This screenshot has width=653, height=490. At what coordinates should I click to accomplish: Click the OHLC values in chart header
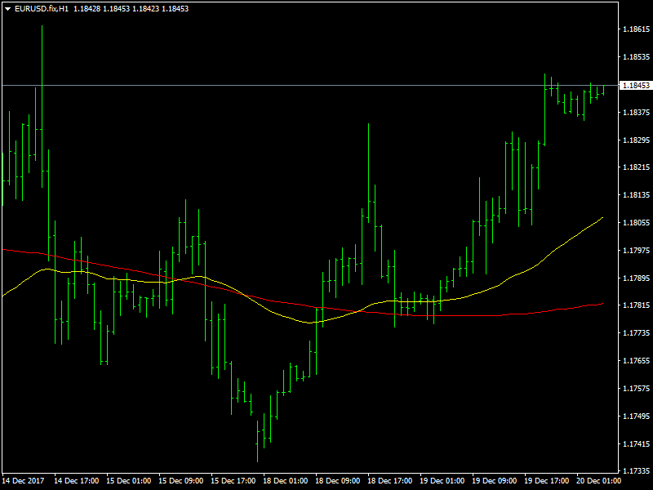131,9
